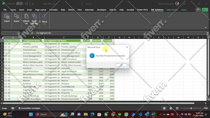Click the Comments icon at ribbon right
The width and height of the screenshot is (210, 118).
[198, 10]
